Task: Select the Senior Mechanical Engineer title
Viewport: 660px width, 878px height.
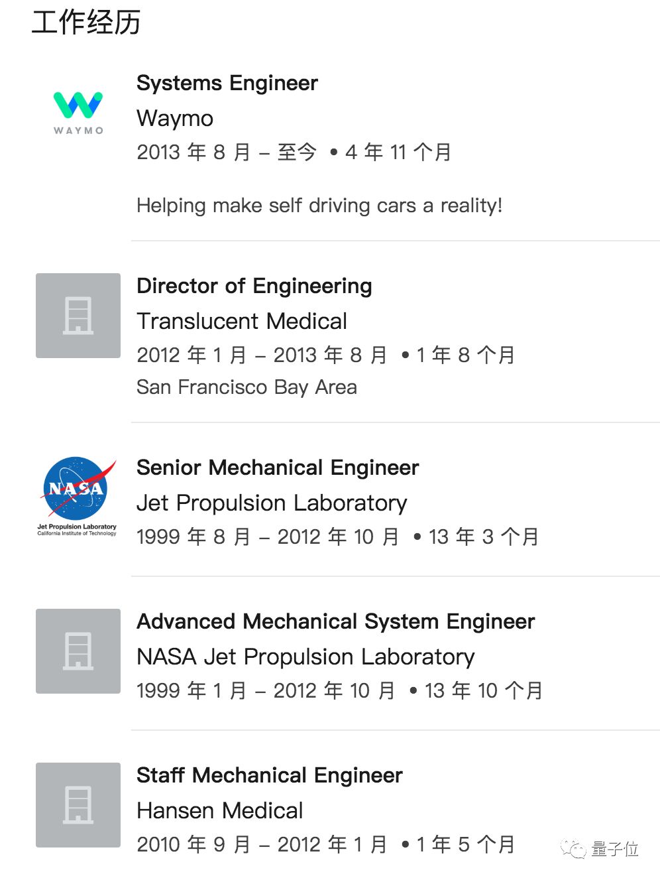Action: (278, 468)
